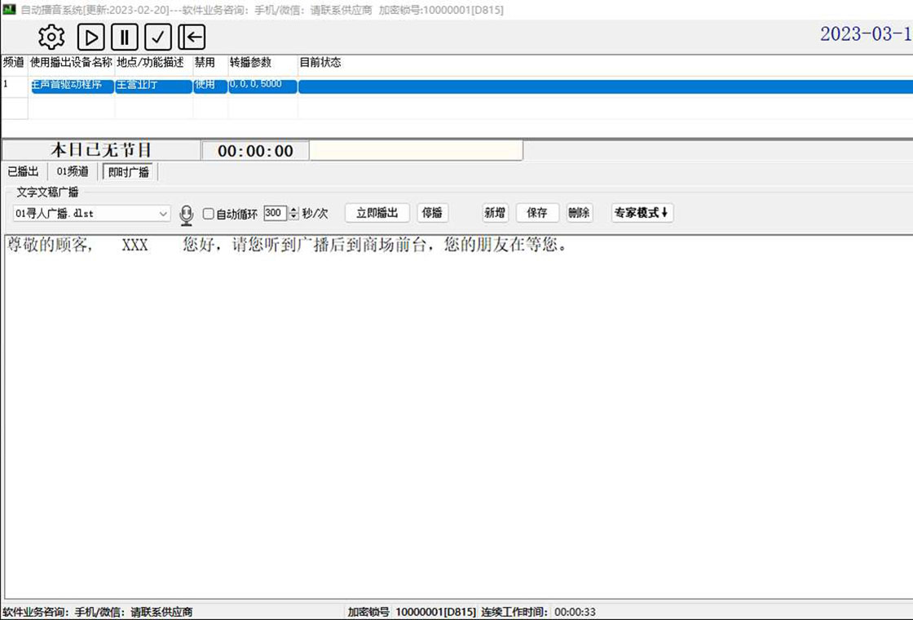The height and width of the screenshot is (620, 913).
Task: Click the microphone icon beside the script dropdown
Action: pos(187,215)
